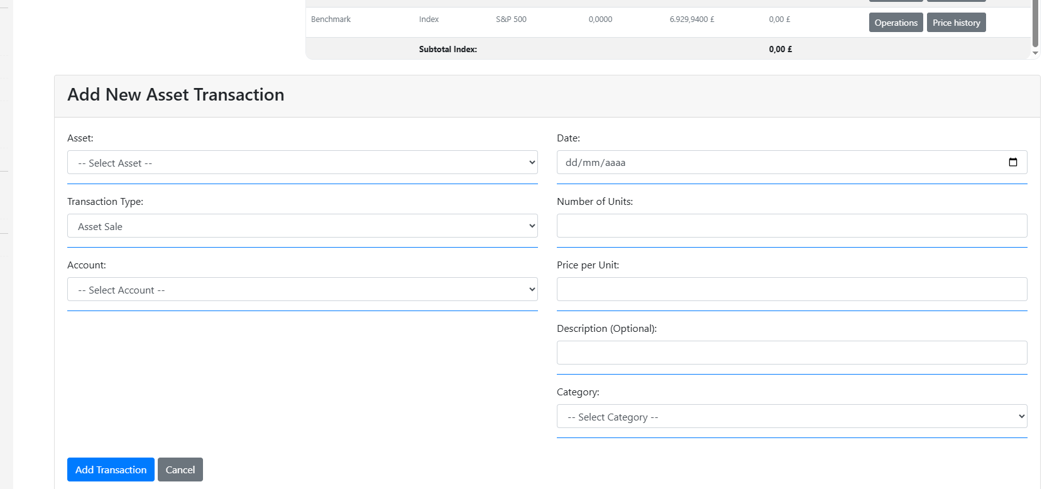Click the Date input field

pos(792,162)
